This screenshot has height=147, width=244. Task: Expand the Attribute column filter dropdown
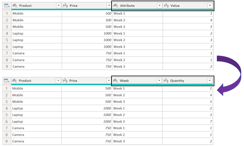click(159, 6)
